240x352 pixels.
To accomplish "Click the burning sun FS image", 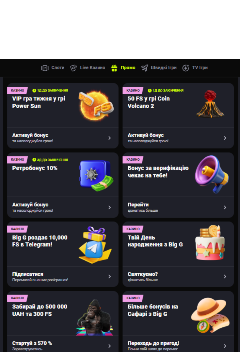I will click(x=96, y=106).
